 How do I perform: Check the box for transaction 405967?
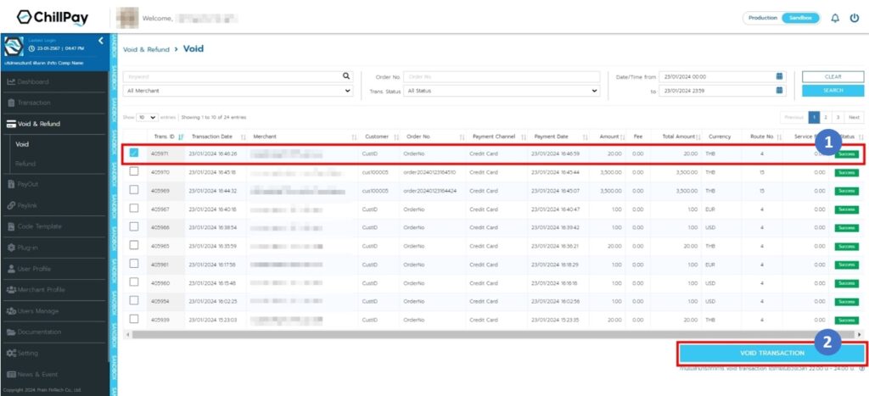(x=133, y=209)
